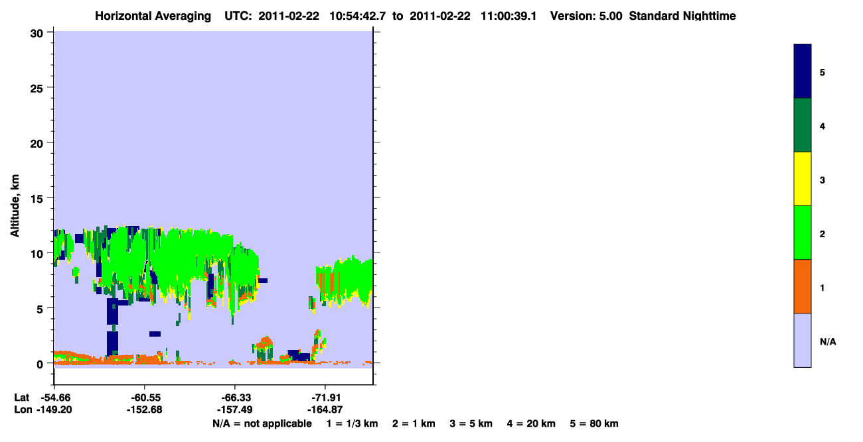This screenshot has width=863, height=442.
Task: Click 'Standard Nighttime' in the header
Action: coord(682,16)
